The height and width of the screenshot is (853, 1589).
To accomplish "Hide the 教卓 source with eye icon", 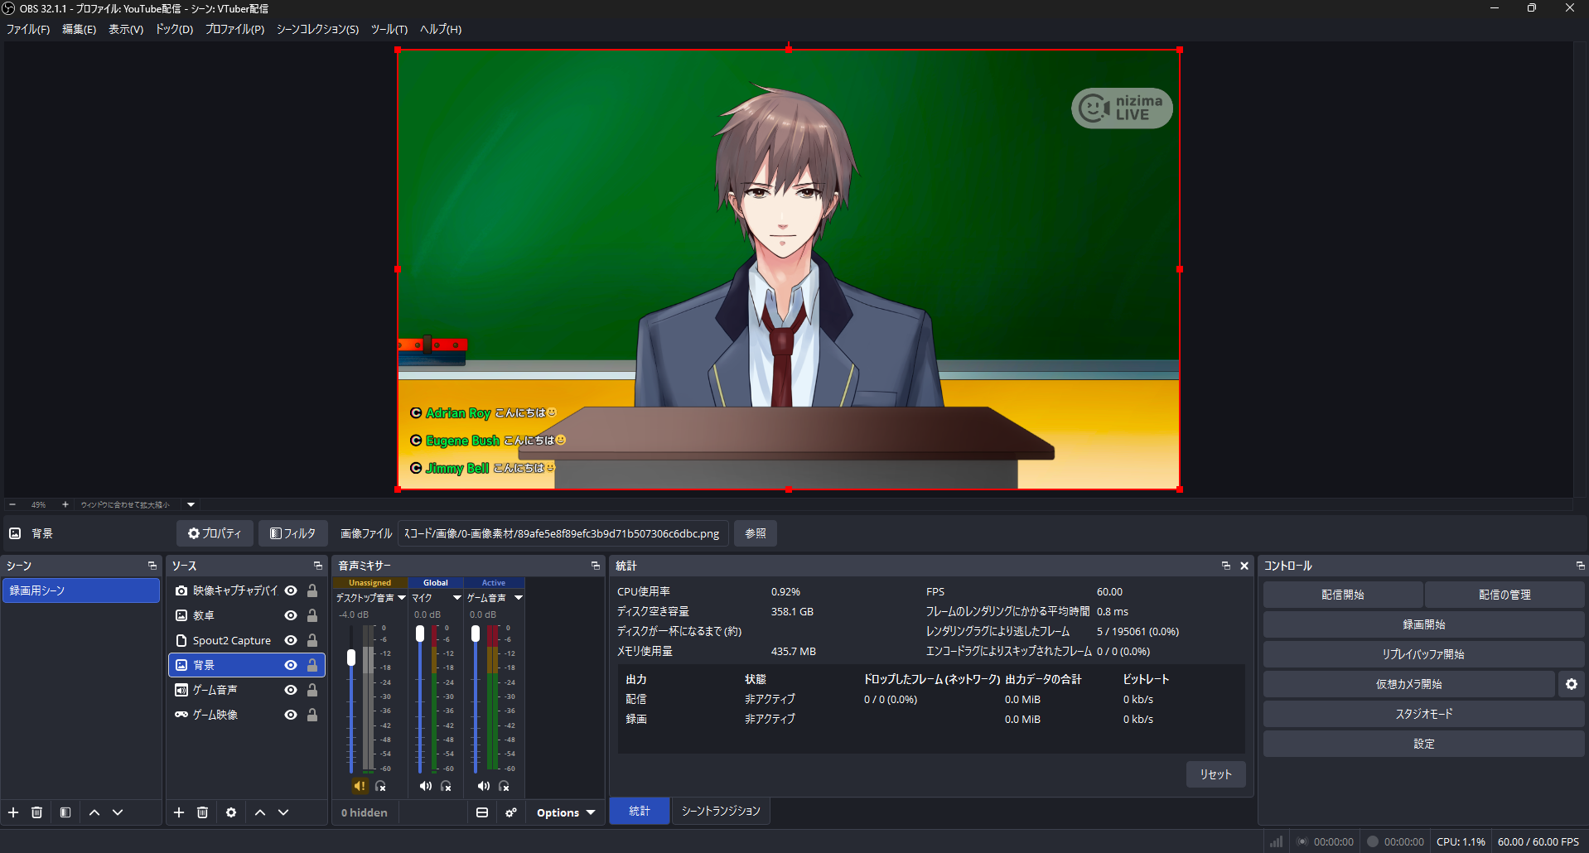I will pyautogui.click(x=291, y=615).
